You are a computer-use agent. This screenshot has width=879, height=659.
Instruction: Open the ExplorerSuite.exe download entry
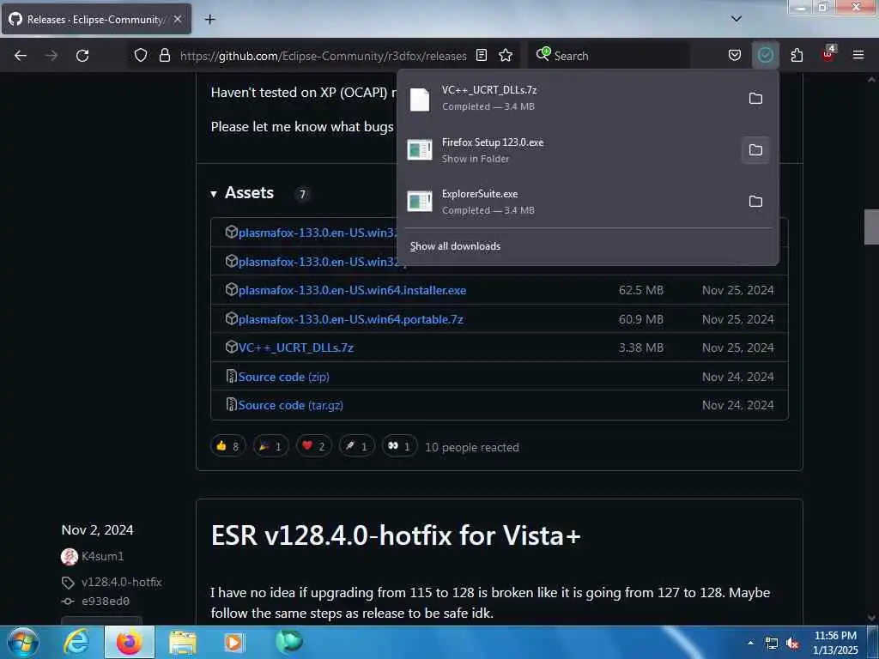[x=569, y=202]
